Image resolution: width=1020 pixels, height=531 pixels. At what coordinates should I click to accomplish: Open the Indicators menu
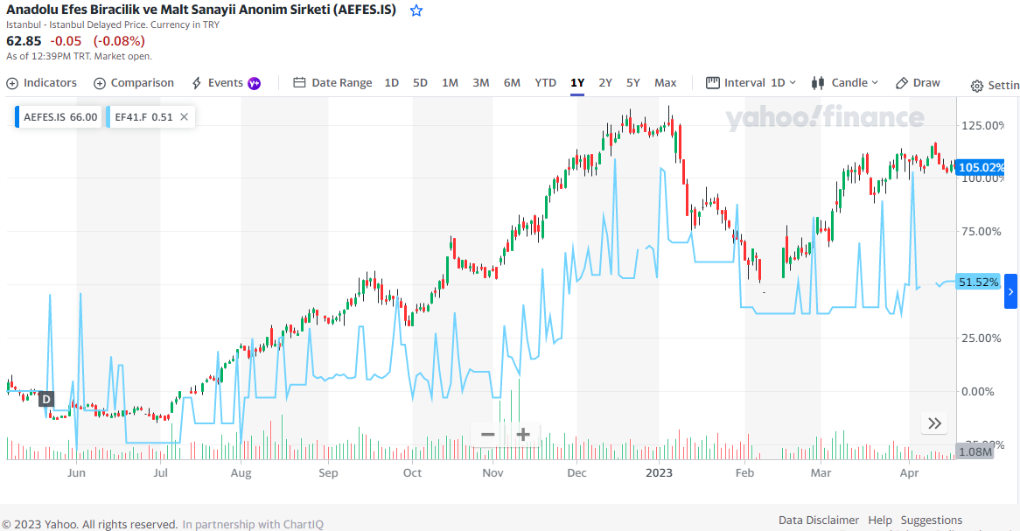[x=42, y=82]
